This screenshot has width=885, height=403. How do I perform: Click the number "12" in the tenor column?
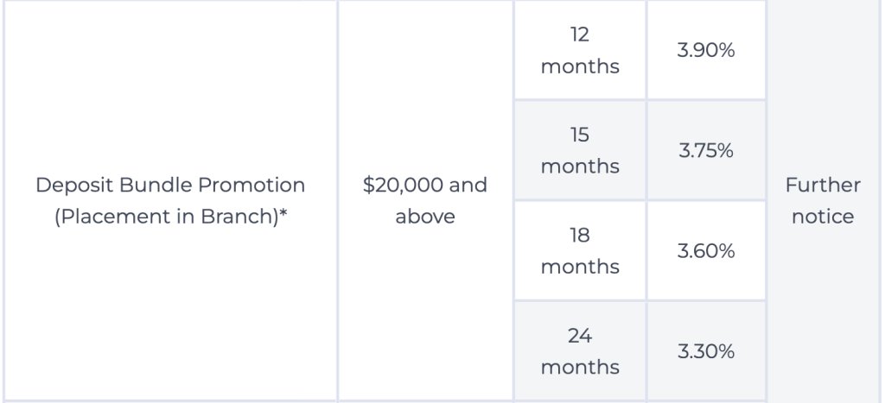[580, 36]
